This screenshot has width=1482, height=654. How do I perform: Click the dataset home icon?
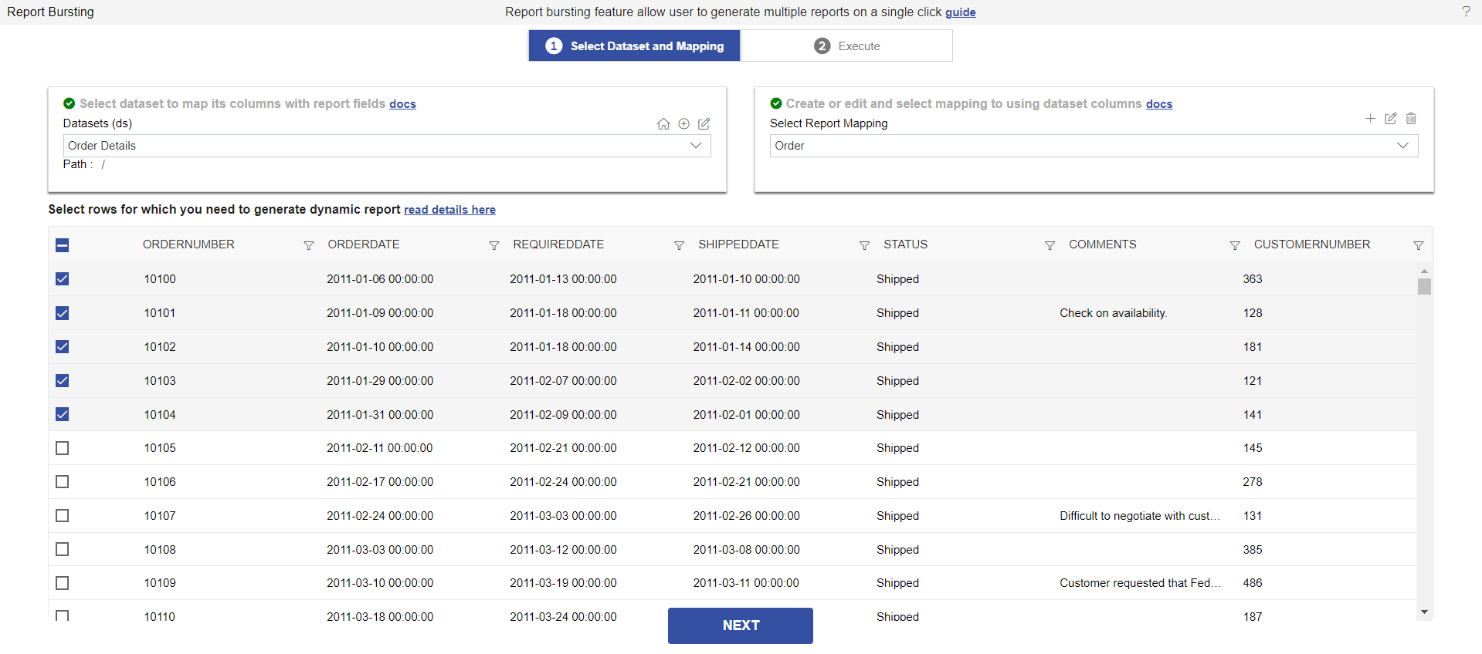(663, 124)
